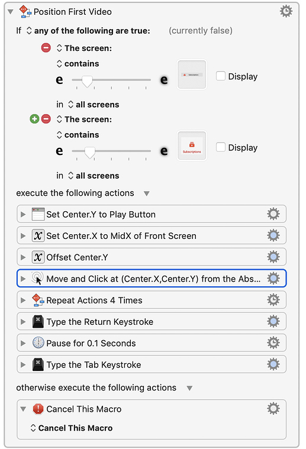This screenshot has width=306, height=449.
Task: Open 'any of the following are true' popup
Action: (88, 31)
